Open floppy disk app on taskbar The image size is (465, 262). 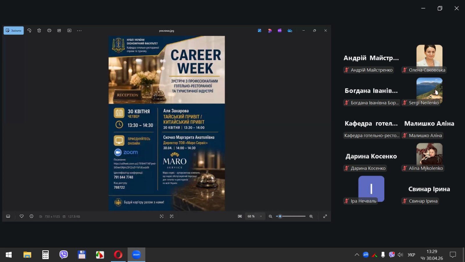pyautogui.click(x=82, y=255)
